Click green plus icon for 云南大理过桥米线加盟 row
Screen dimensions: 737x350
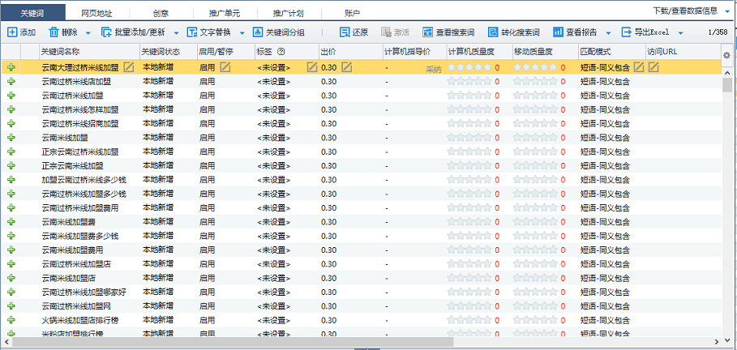[x=11, y=67]
